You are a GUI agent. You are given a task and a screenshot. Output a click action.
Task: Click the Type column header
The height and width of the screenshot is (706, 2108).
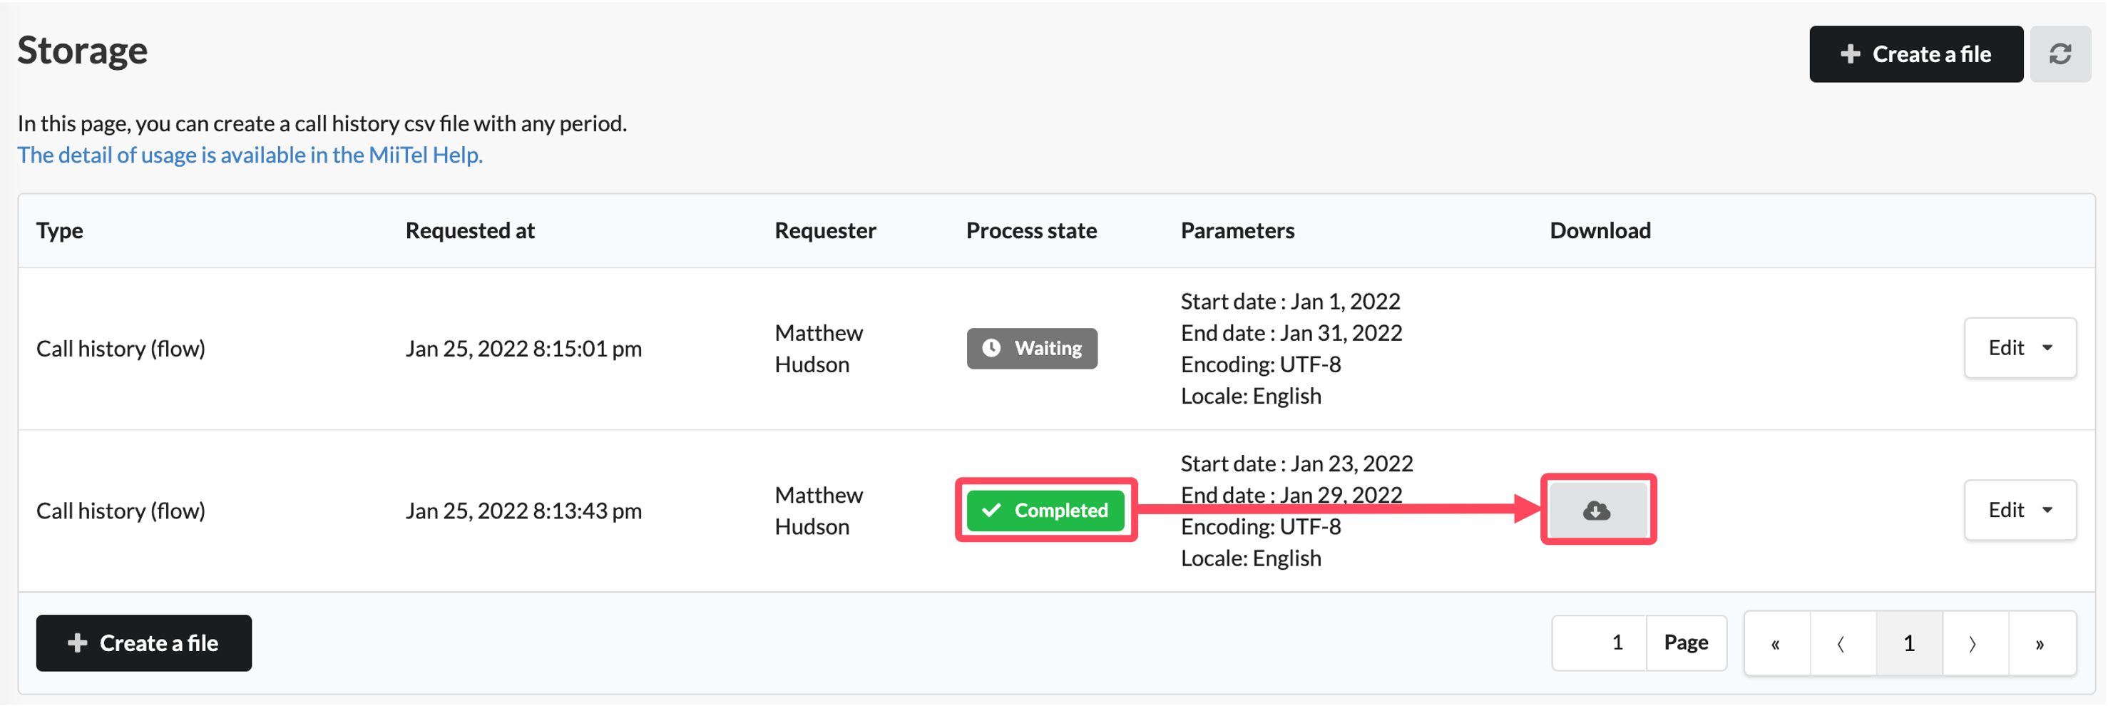[x=60, y=232]
